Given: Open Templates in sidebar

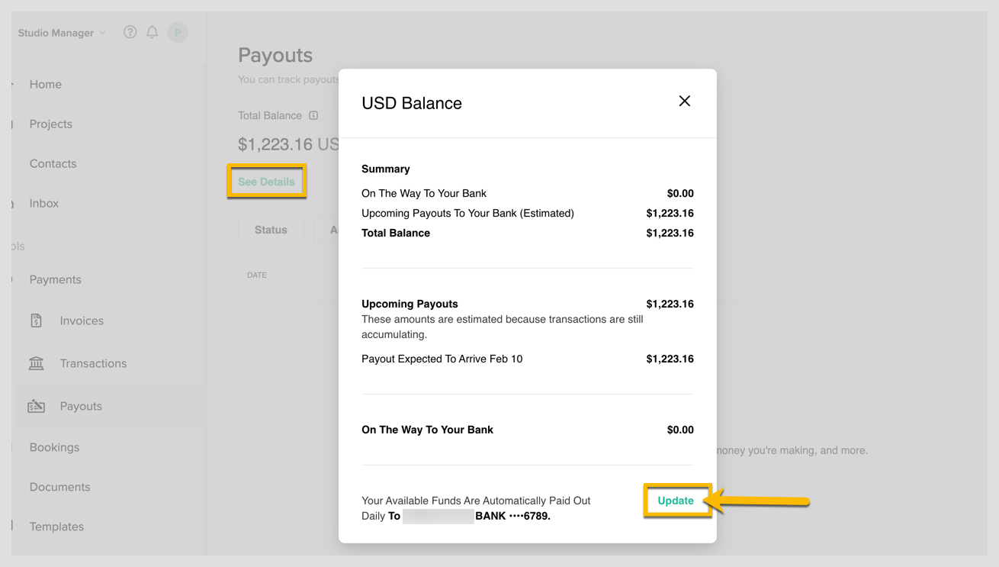Looking at the screenshot, I should pos(56,527).
